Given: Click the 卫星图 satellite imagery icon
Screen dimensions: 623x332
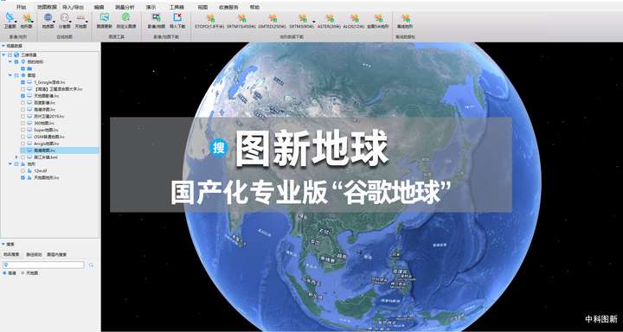Looking at the screenshot, I should (10, 18).
